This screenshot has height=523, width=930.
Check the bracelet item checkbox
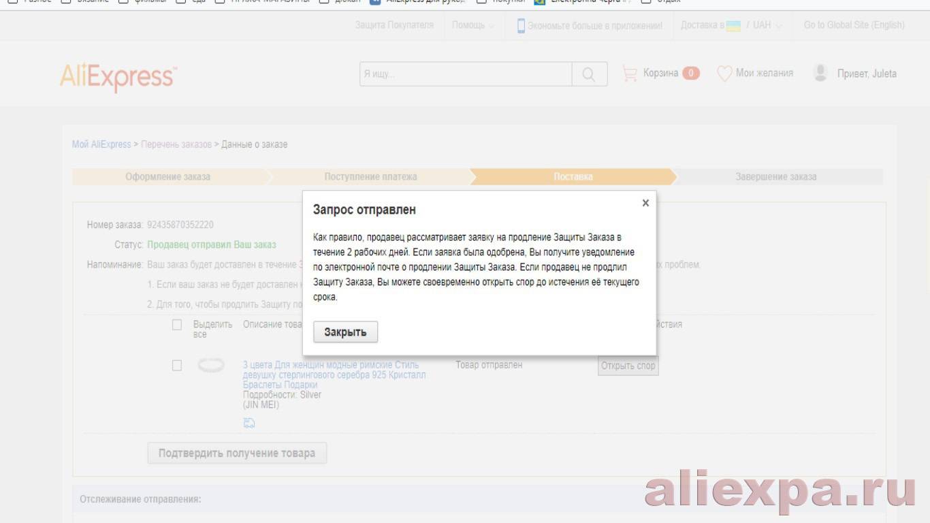177,366
